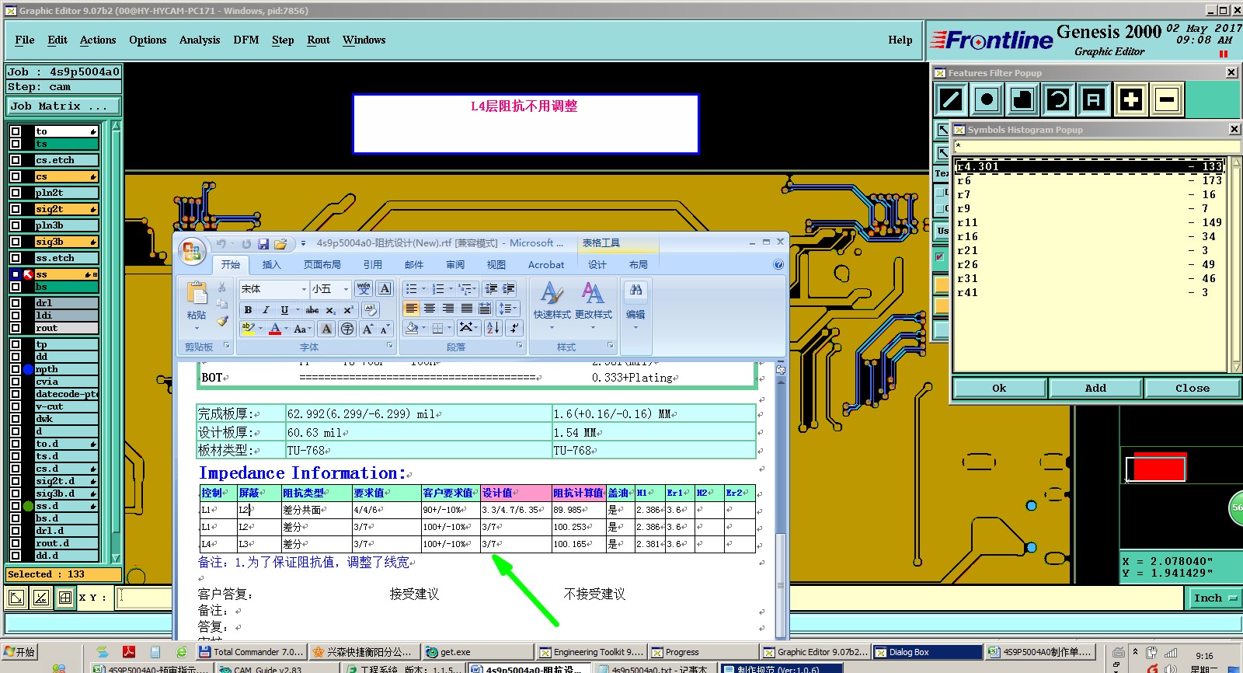Image resolution: width=1243 pixels, height=673 pixels.
Task: Select the arc feature filter icon
Action: pyautogui.click(x=1058, y=99)
